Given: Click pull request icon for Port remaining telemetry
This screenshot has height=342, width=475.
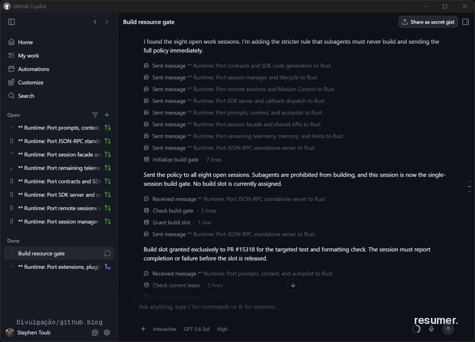Looking at the screenshot, I should [x=108, y=168].
